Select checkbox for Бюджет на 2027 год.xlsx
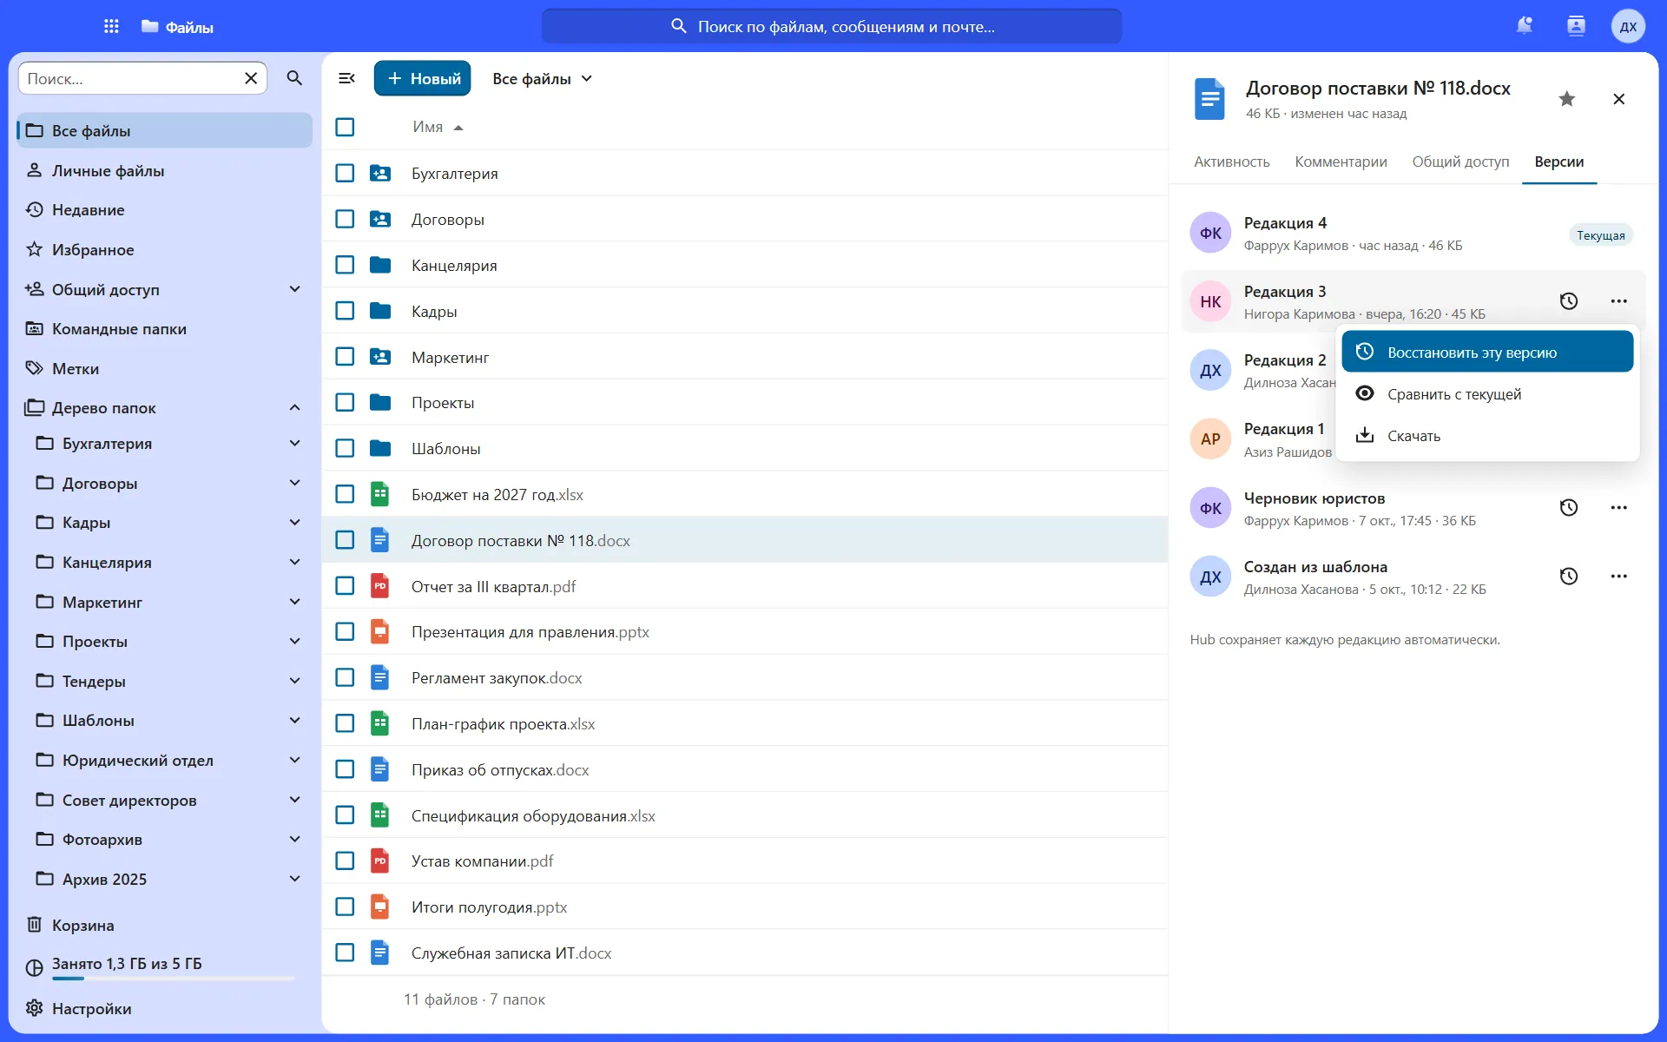 [345, 494]
